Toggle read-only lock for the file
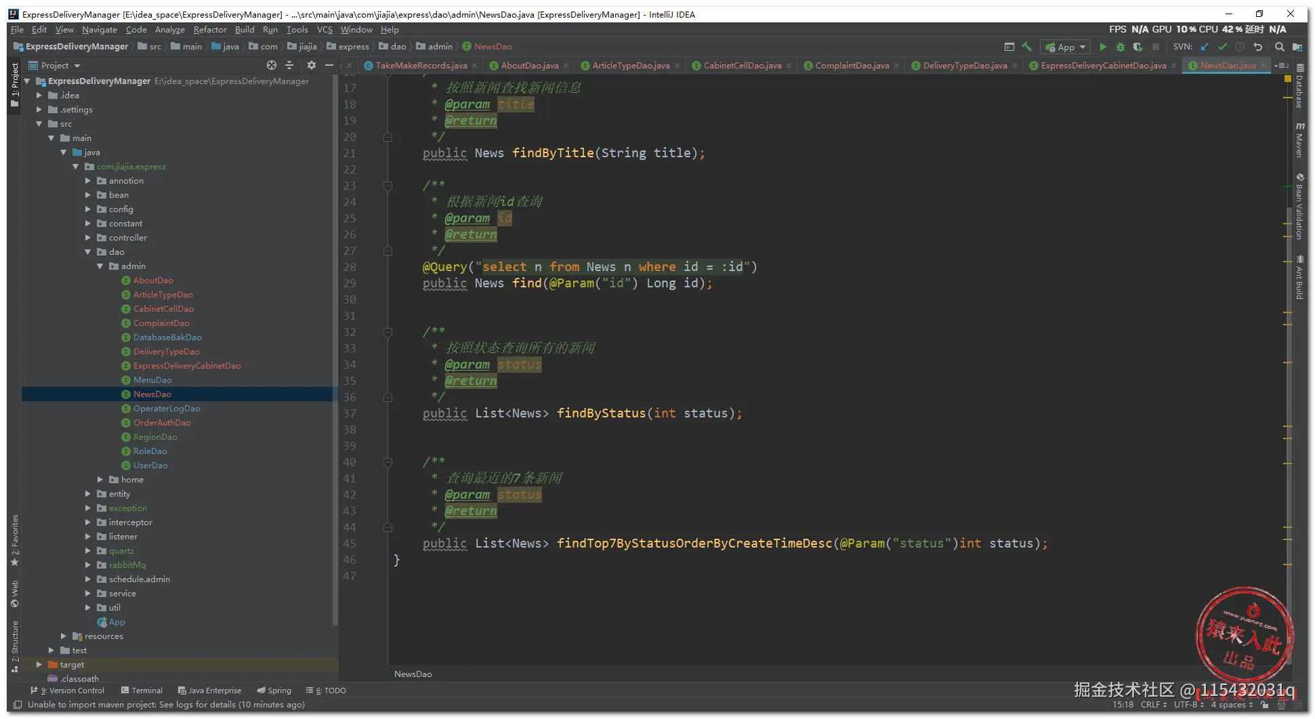This screenshot has width=1315, height=719. click(x=1264, y=705)
